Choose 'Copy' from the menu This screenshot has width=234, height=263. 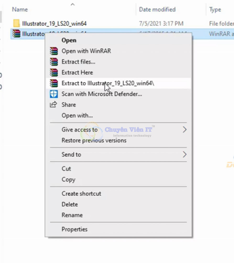pyautogui.click(x=68, y=179)
